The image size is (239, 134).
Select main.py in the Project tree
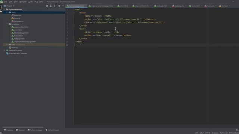(x=15, y=48)
